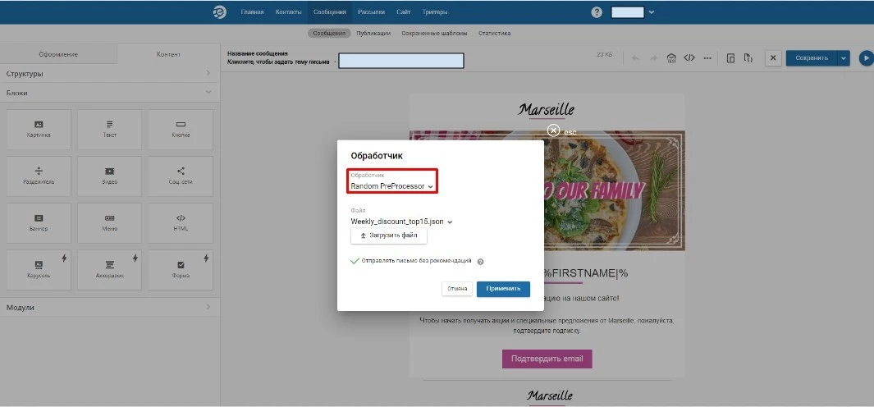Close the dialog with the esc X icon
The image size is (874, 407).
coord(553,130)
